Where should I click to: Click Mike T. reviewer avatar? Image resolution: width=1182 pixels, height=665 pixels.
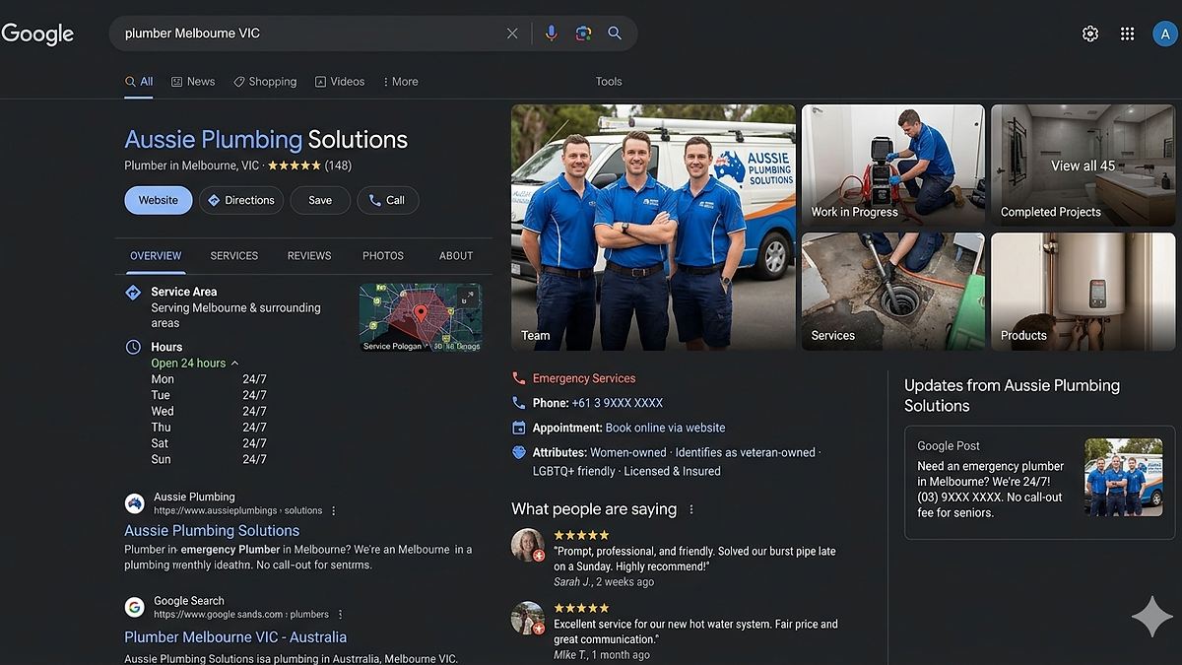pos(528,619)
